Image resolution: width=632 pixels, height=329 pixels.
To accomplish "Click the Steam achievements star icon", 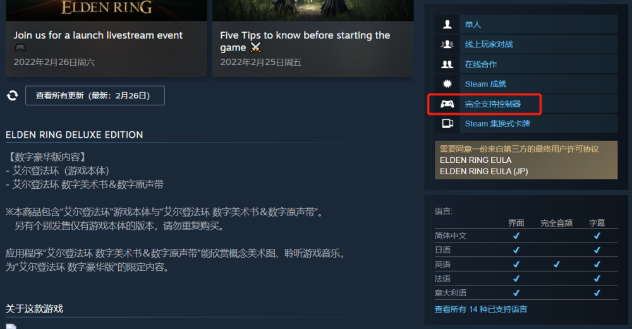I will pos(447,84).
